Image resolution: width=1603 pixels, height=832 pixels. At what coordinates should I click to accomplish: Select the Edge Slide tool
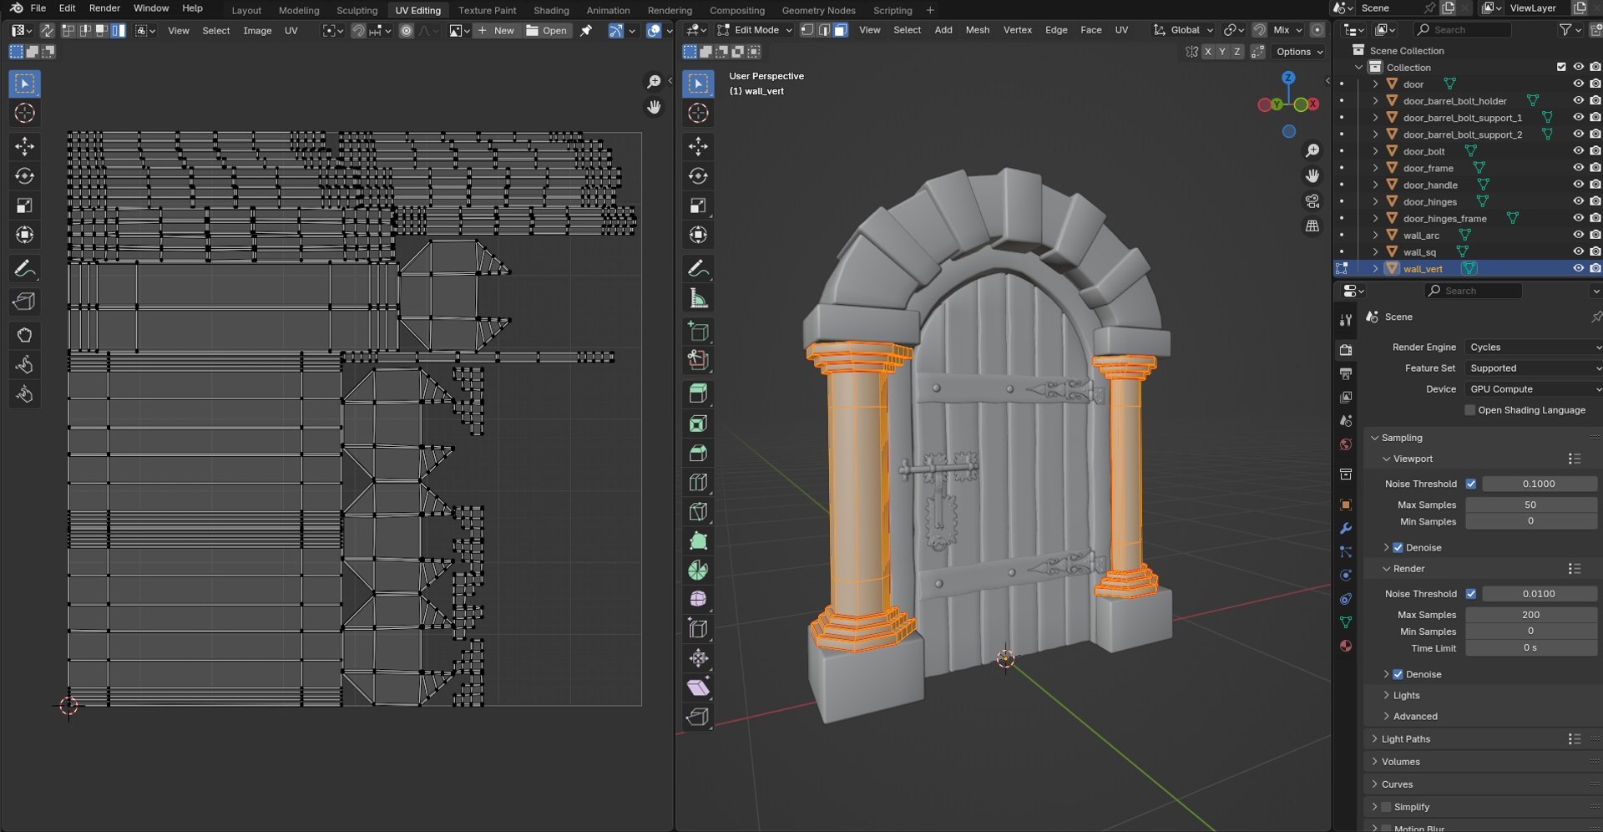tap(699, 629)
